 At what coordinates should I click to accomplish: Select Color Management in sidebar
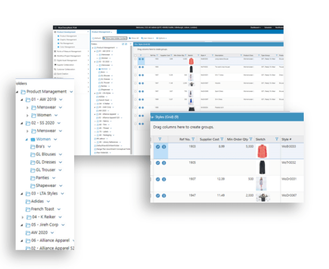point(67,47)
